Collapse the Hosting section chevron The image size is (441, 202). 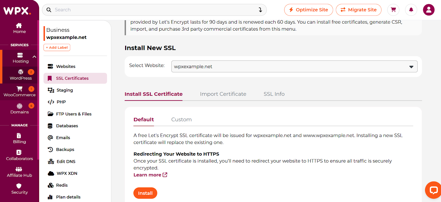[x=34, y=57]
